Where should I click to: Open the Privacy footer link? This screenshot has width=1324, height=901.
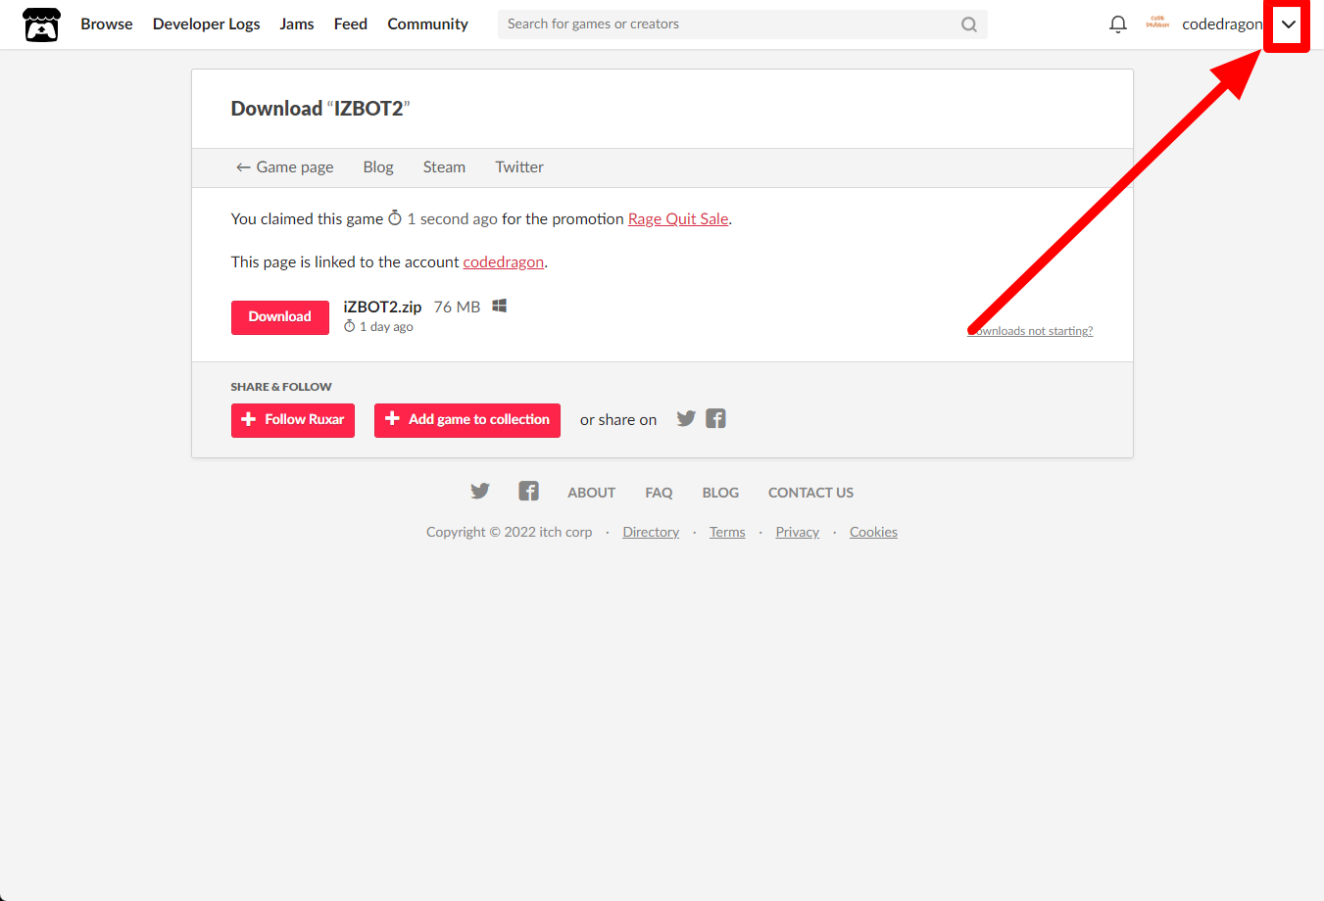point(798,533)
